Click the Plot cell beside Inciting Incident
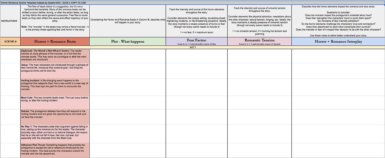 click(127, 87)
